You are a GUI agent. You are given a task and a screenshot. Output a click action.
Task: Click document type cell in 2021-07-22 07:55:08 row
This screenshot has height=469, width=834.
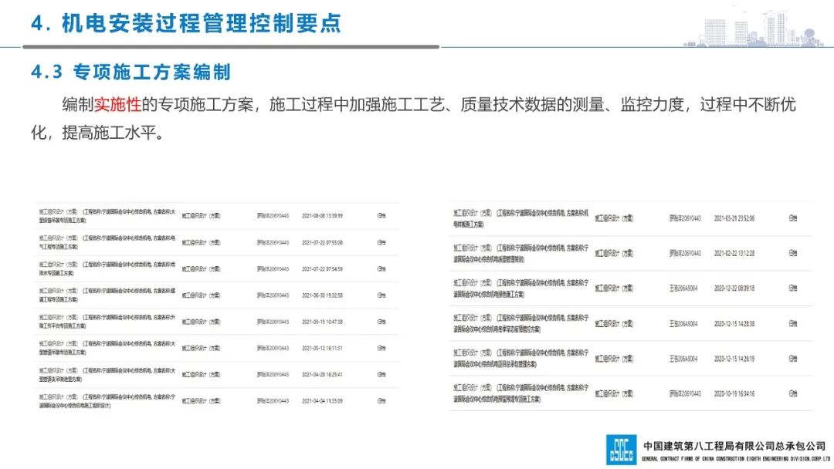coord(201,242)
